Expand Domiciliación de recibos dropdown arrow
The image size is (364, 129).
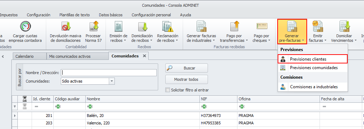pyautogui.click(x=151, y=40)
